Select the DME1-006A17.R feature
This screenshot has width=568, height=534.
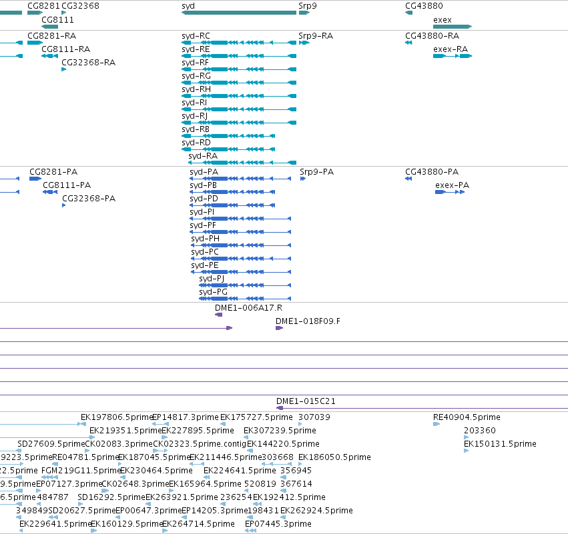[x=218, y=315]
